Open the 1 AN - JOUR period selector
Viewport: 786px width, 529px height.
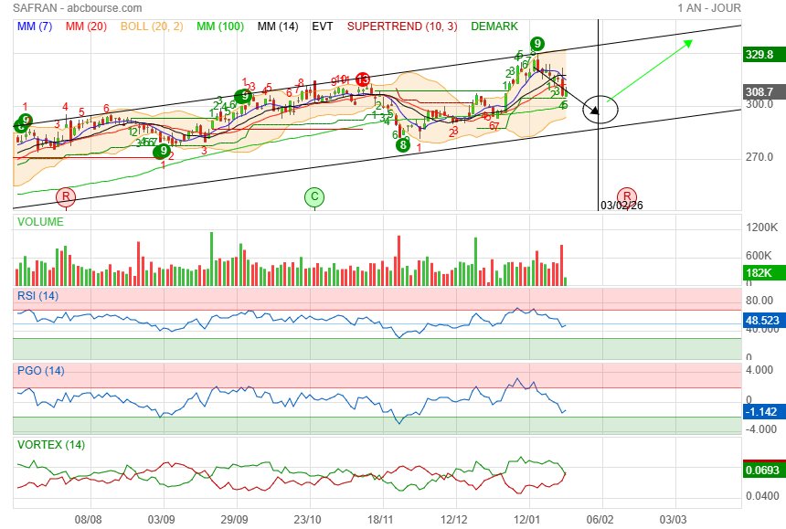709,8
